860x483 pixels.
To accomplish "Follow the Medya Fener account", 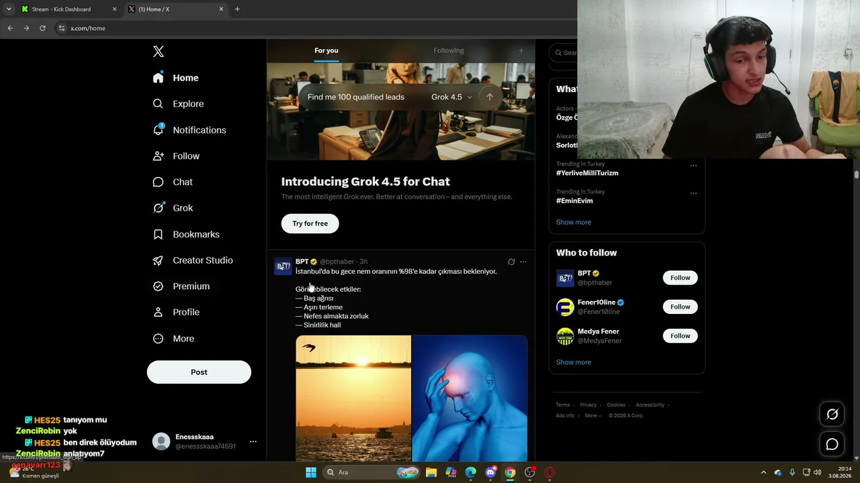I will (680, 335).
